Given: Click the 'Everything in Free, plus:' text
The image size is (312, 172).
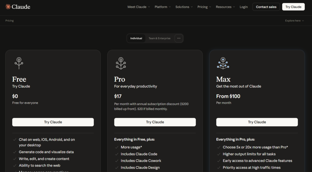Looking at the screenshot, I should (134, 140).
